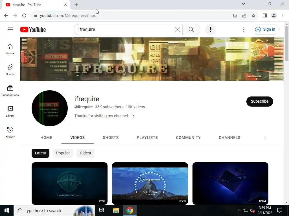Bookmark this tab with the star
Screen dimensions: 289x216
(253, 15)
